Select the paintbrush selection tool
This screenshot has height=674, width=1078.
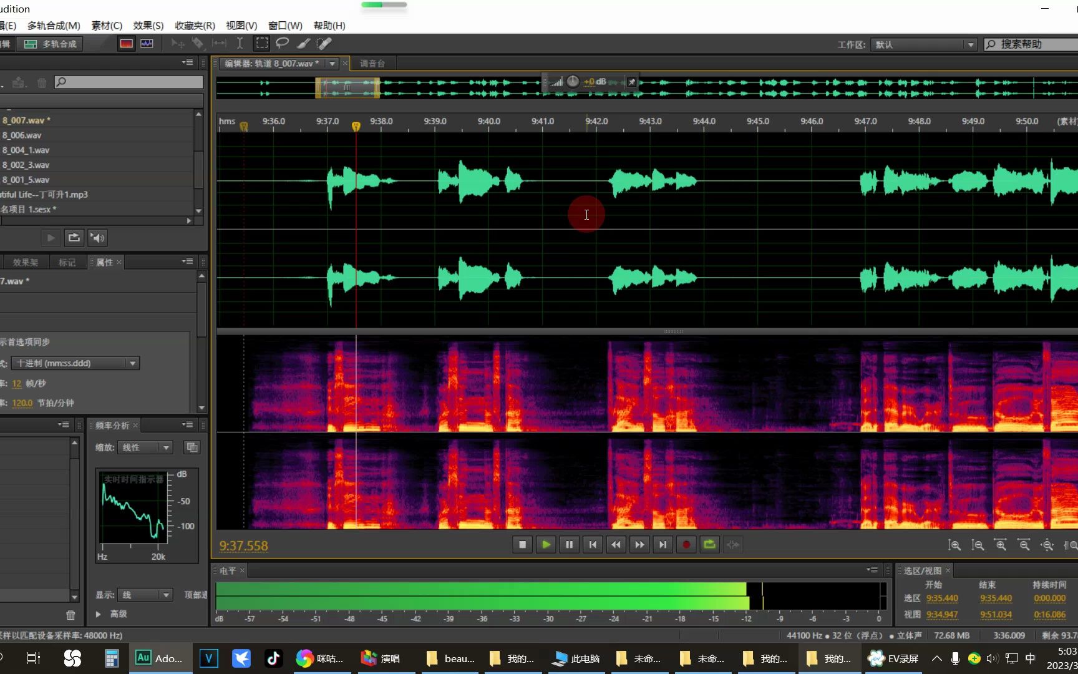point(303,43)
